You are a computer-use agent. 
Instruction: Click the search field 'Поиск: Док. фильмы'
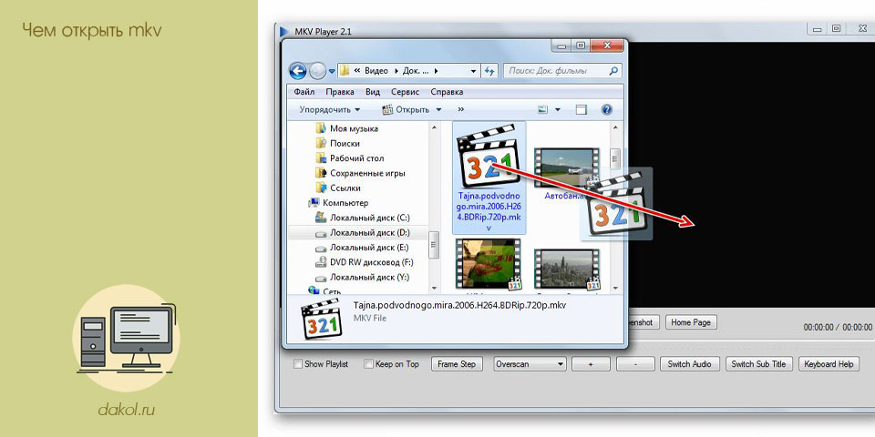(x=562, y=71)
